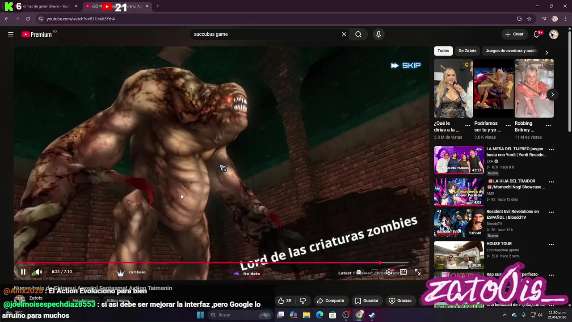The height and width of the screenshot is (322, 572).
Task: Click the install app icon in the address bar
Action: (519, 19)
